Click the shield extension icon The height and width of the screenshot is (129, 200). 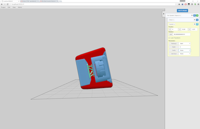click(x=192, y=4)
